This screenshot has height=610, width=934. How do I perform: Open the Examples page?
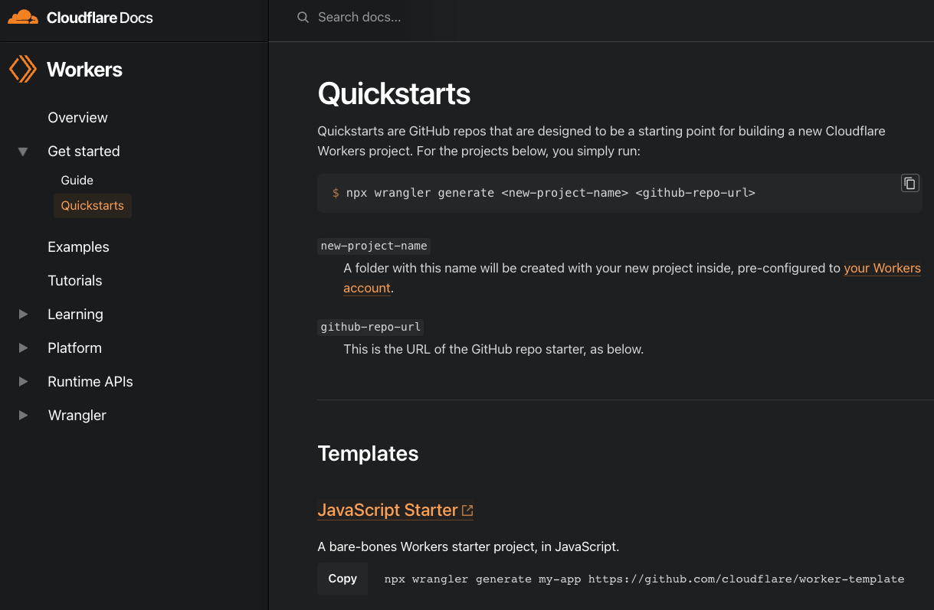78,247
